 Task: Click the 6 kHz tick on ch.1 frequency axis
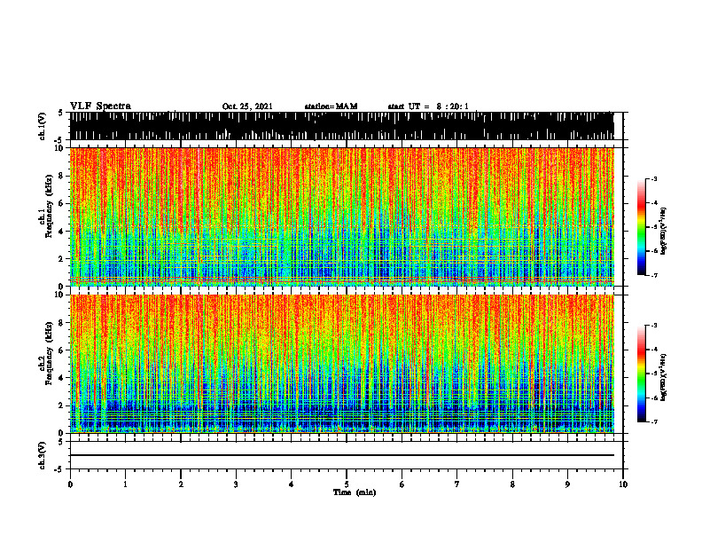(x=61, y=203)
